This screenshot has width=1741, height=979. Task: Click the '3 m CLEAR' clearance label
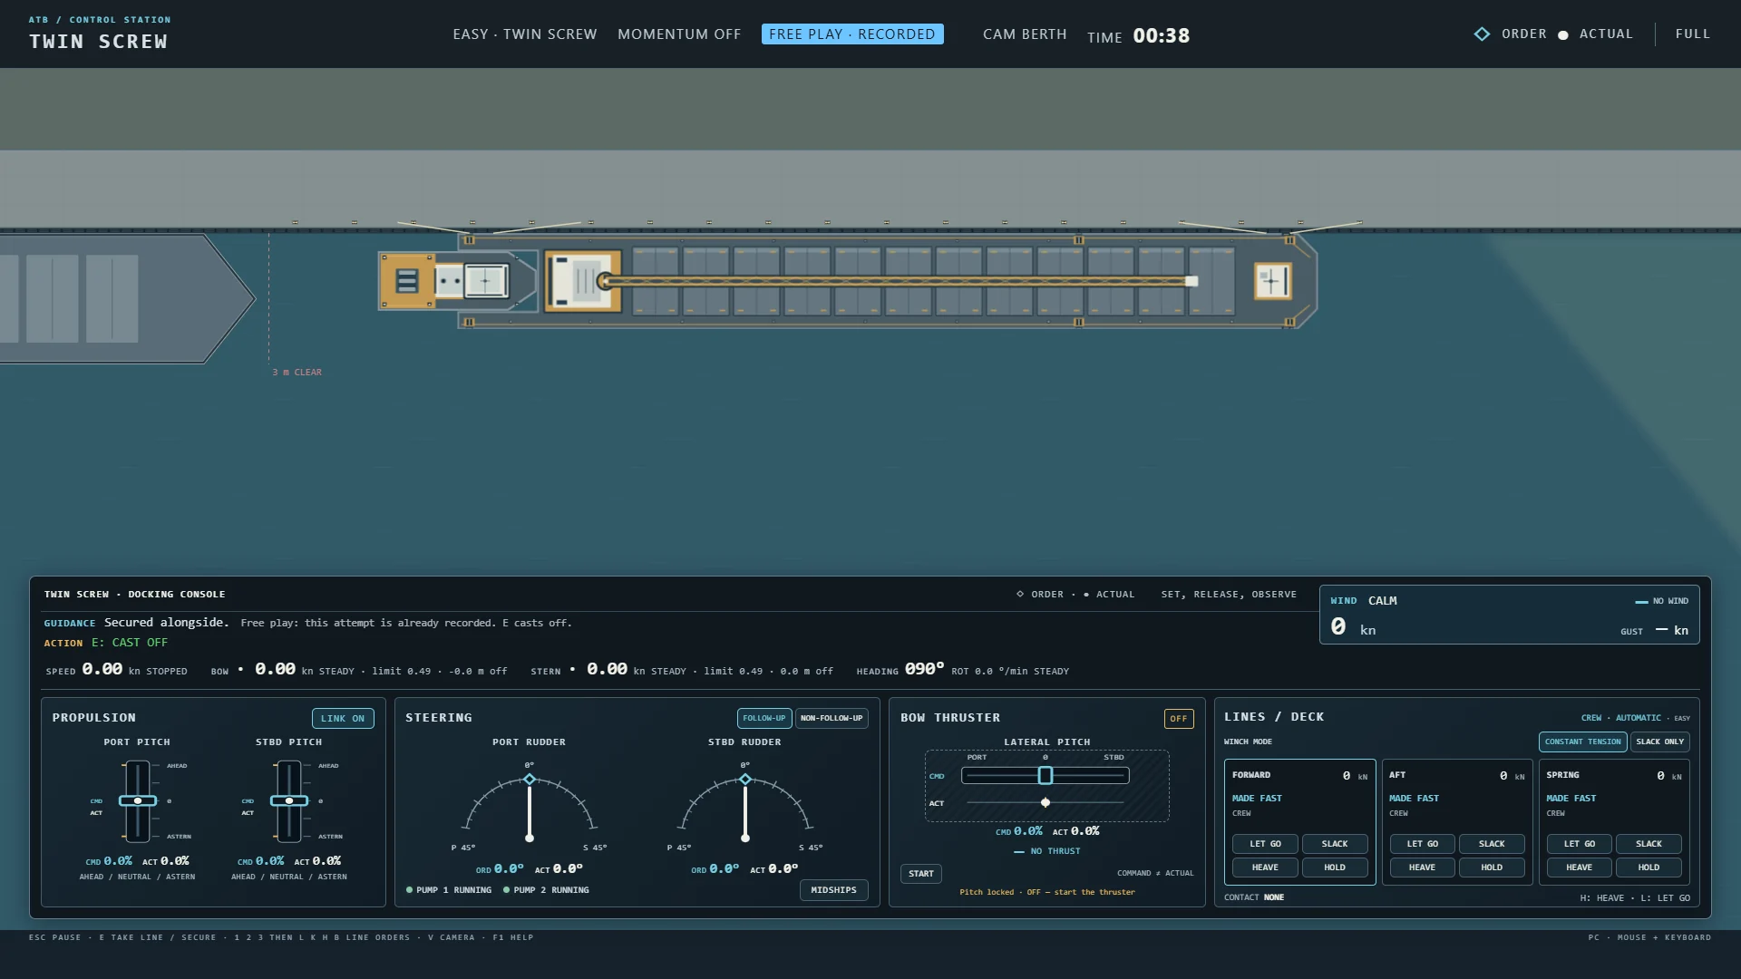pyautogui.click(x=297, y=373)
